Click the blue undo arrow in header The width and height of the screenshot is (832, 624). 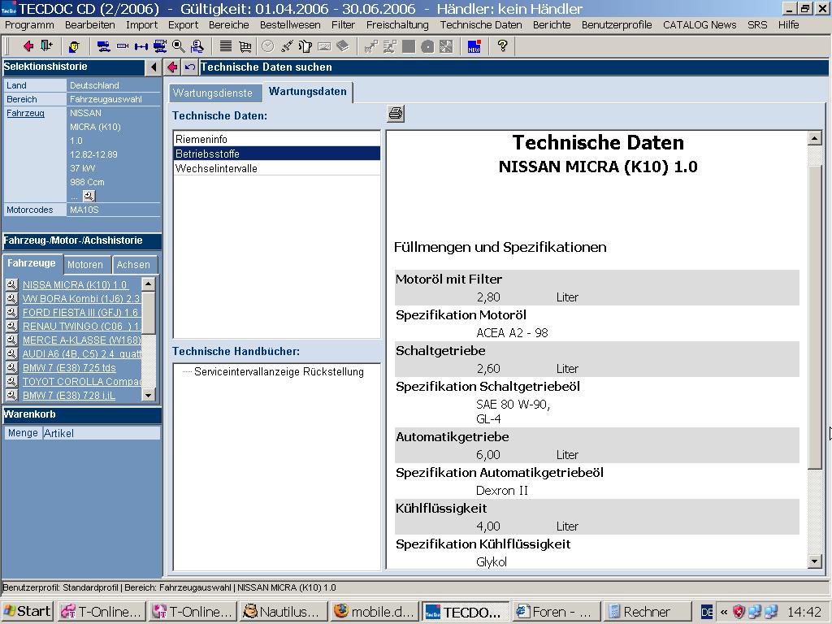[189, 67]
